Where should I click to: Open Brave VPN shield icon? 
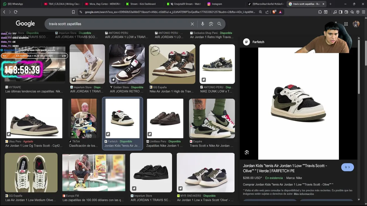point(358,12)
